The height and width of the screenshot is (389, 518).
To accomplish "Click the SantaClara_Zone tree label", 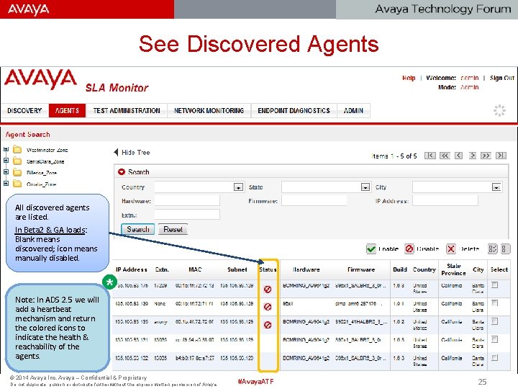I will pyautogui.click(x=45, y=161).
